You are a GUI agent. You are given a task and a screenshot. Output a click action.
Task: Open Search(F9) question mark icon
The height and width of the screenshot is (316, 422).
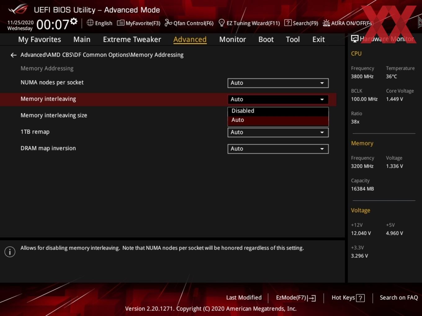coord(288,23)
